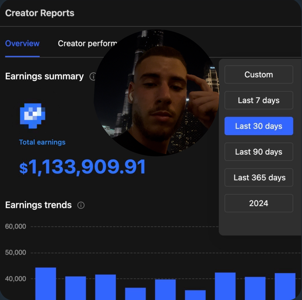302x300 pixels.
Task: Click the rightmost bar in the earnings chart
Action: pos(285,286)
